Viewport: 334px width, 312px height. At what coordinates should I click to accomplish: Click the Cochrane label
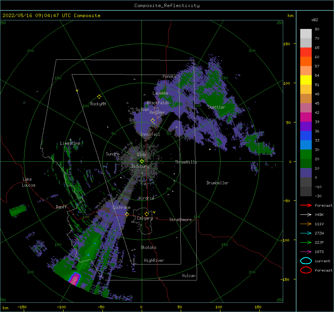[121, 207]
